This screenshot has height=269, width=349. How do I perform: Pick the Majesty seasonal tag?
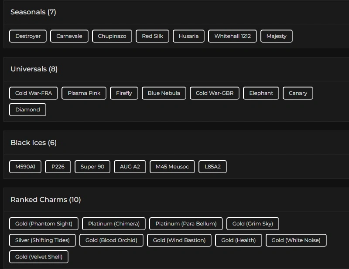(277, 36)
